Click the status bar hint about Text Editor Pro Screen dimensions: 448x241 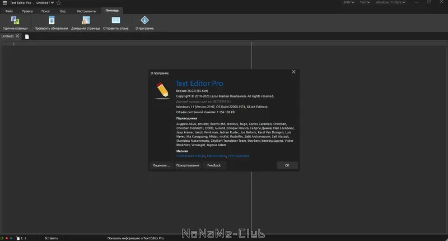[136, 238]
